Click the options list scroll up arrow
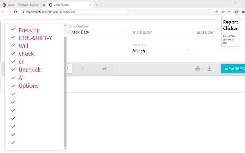The image size is (245, 153). 65,26
